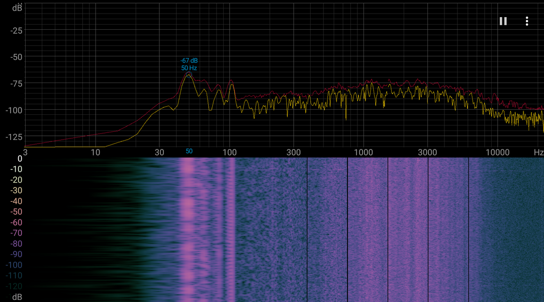
Task: Open the three-dot overflow menu
Action: 527,21
